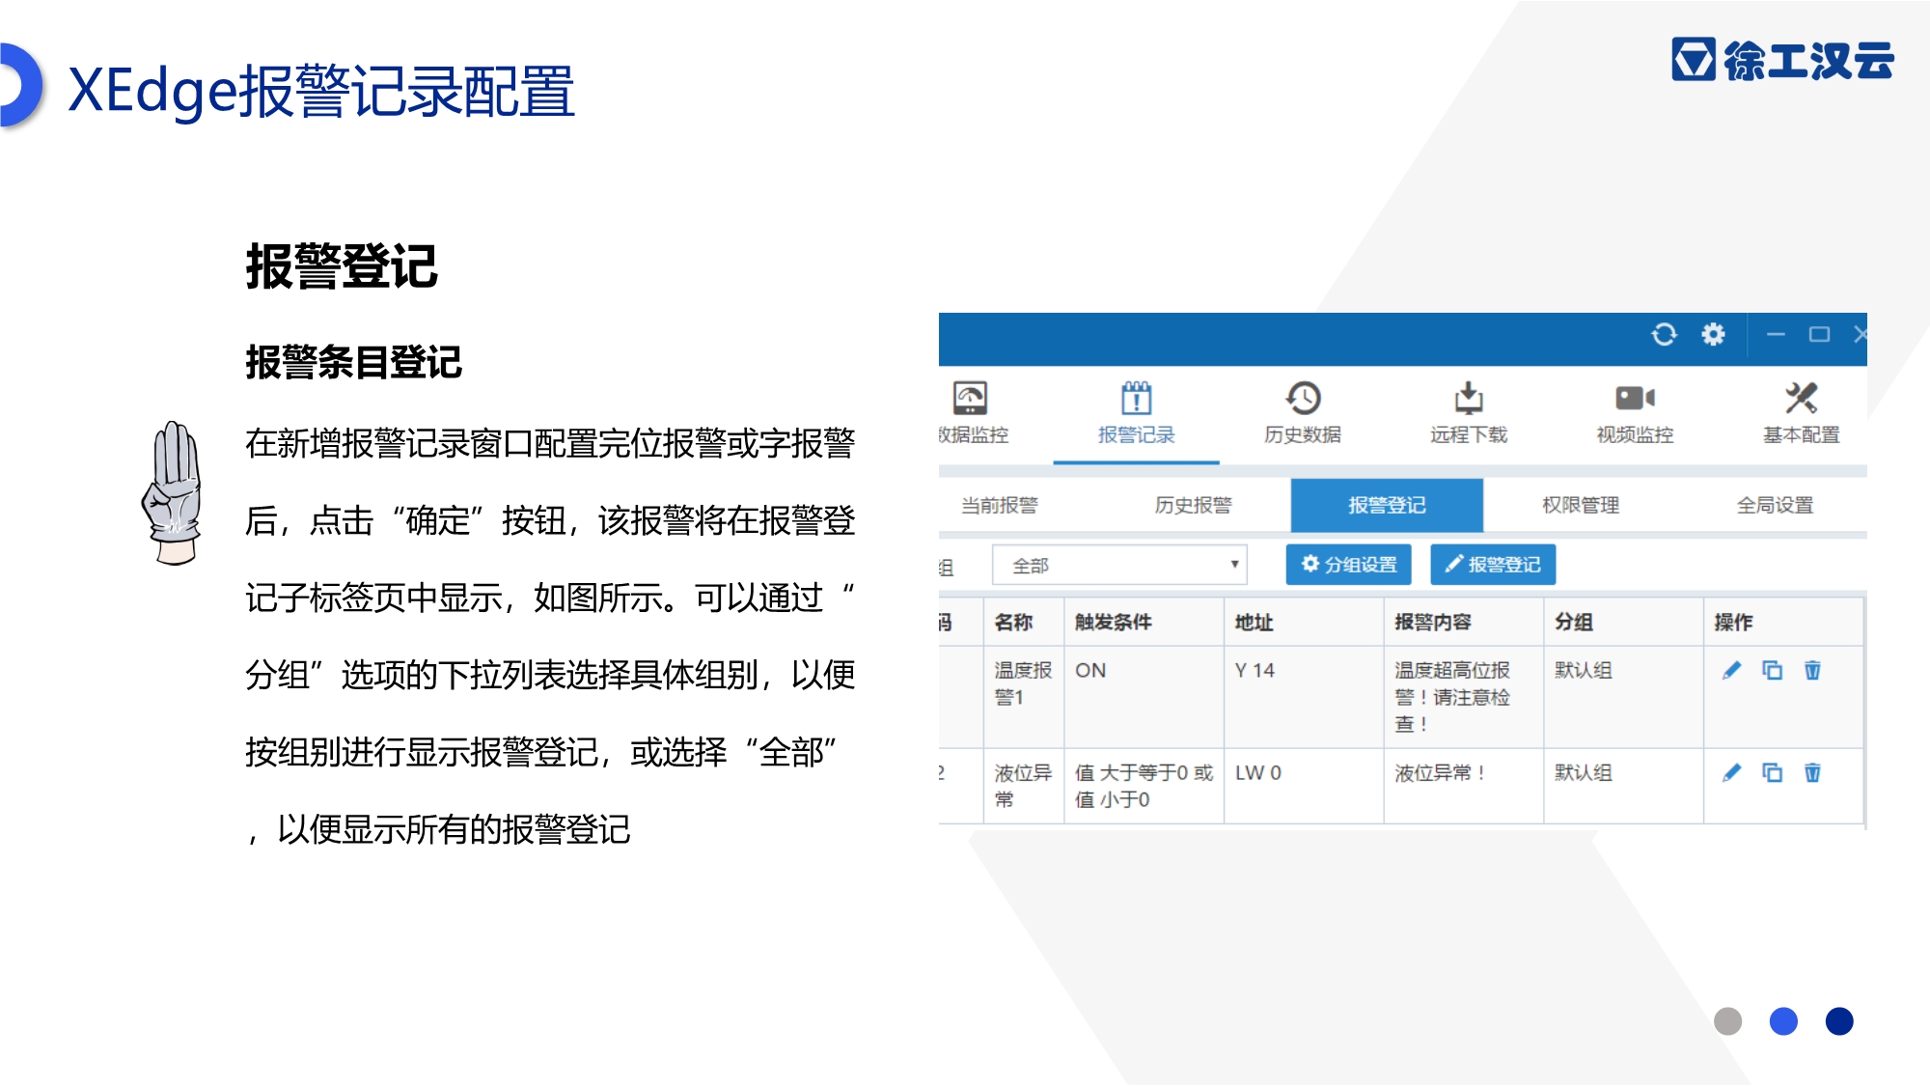The width and height of the screenshot is (1930, 1086).
Task: Open the 数据监控 data monitoring module
Action: click(x=972, y=413)
